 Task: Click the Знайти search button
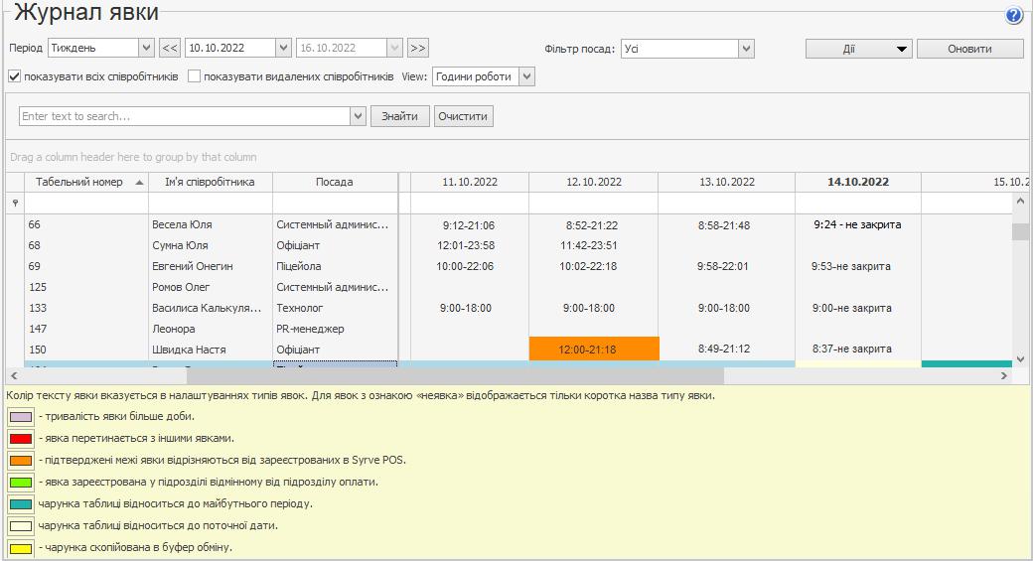coord(399,116)
